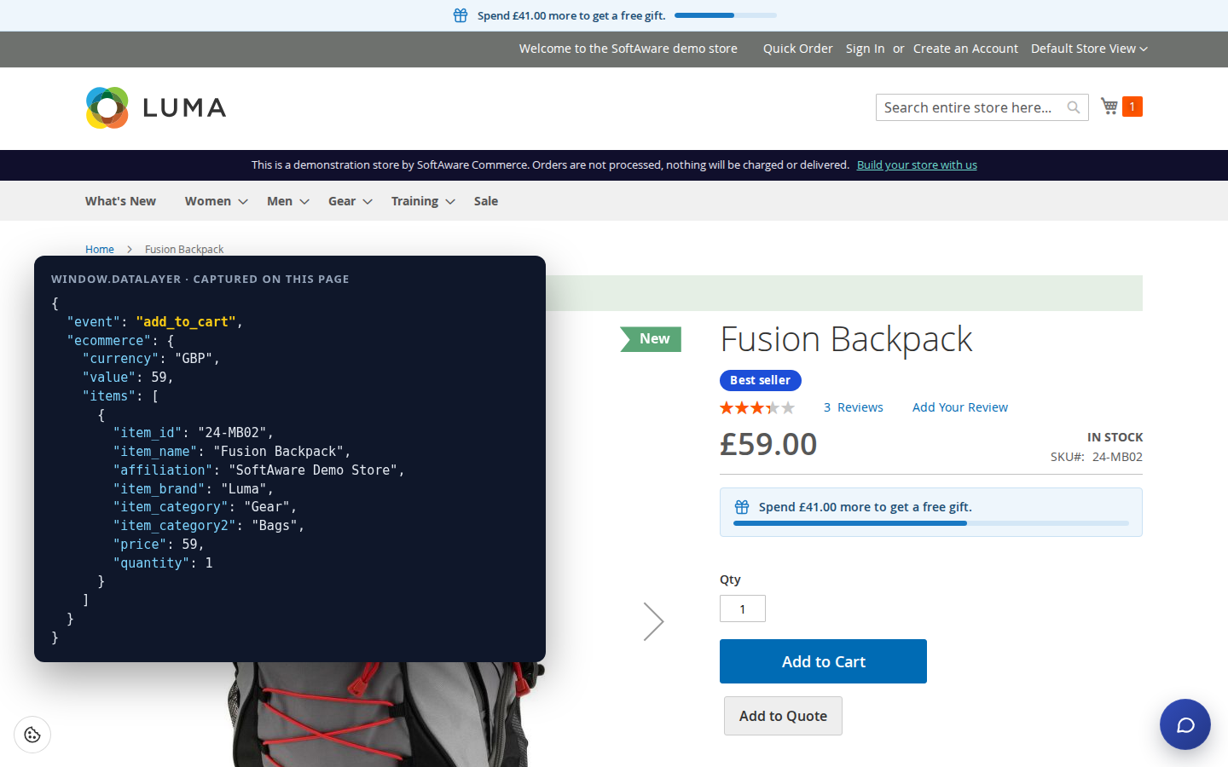Click the "quantity": 1 line
The height and width of the screenshot is (767, 1228).
[x=163, y=563]
